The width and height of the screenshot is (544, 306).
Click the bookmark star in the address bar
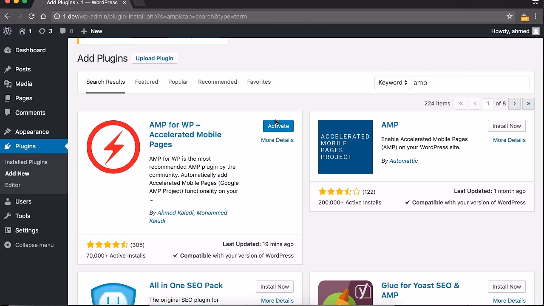(x=509, y=16)
